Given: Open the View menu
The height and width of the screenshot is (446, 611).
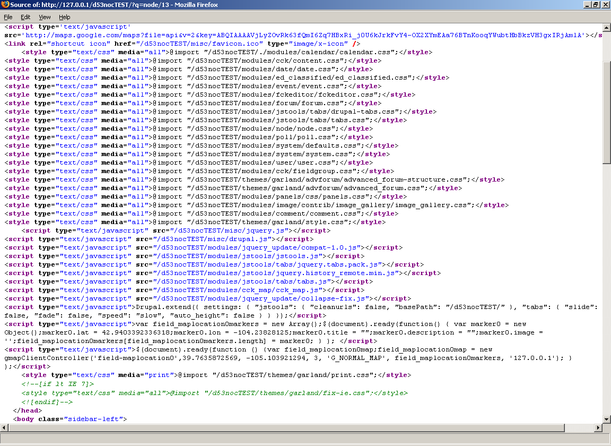Looking at the screenshot, I should coord(44,17).
